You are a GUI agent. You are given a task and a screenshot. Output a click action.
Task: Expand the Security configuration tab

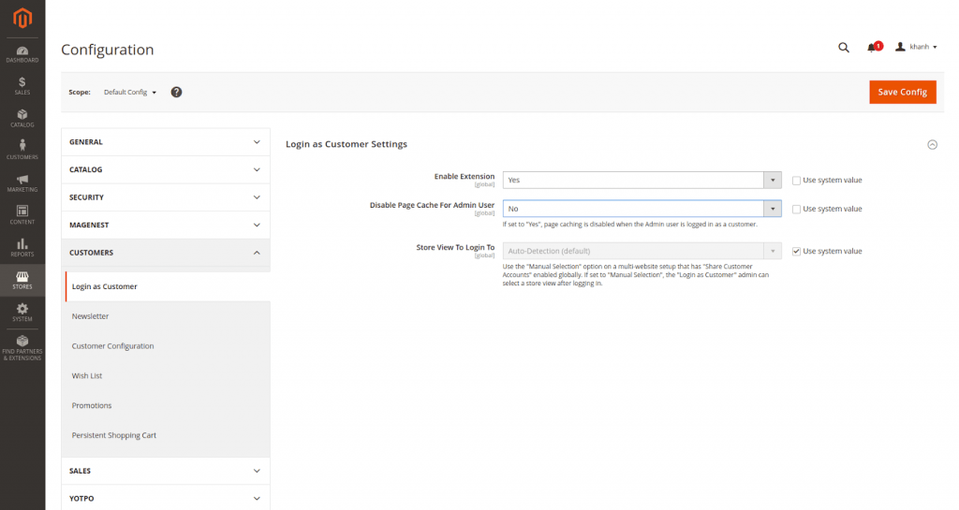pyautogui.click(x=165, y=197)
